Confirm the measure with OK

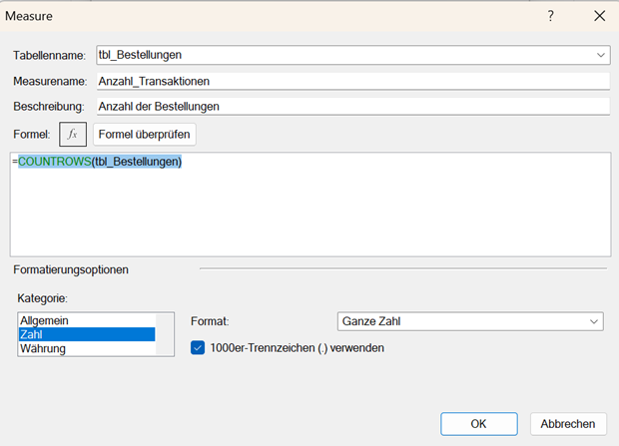click(x=478, y=423)
